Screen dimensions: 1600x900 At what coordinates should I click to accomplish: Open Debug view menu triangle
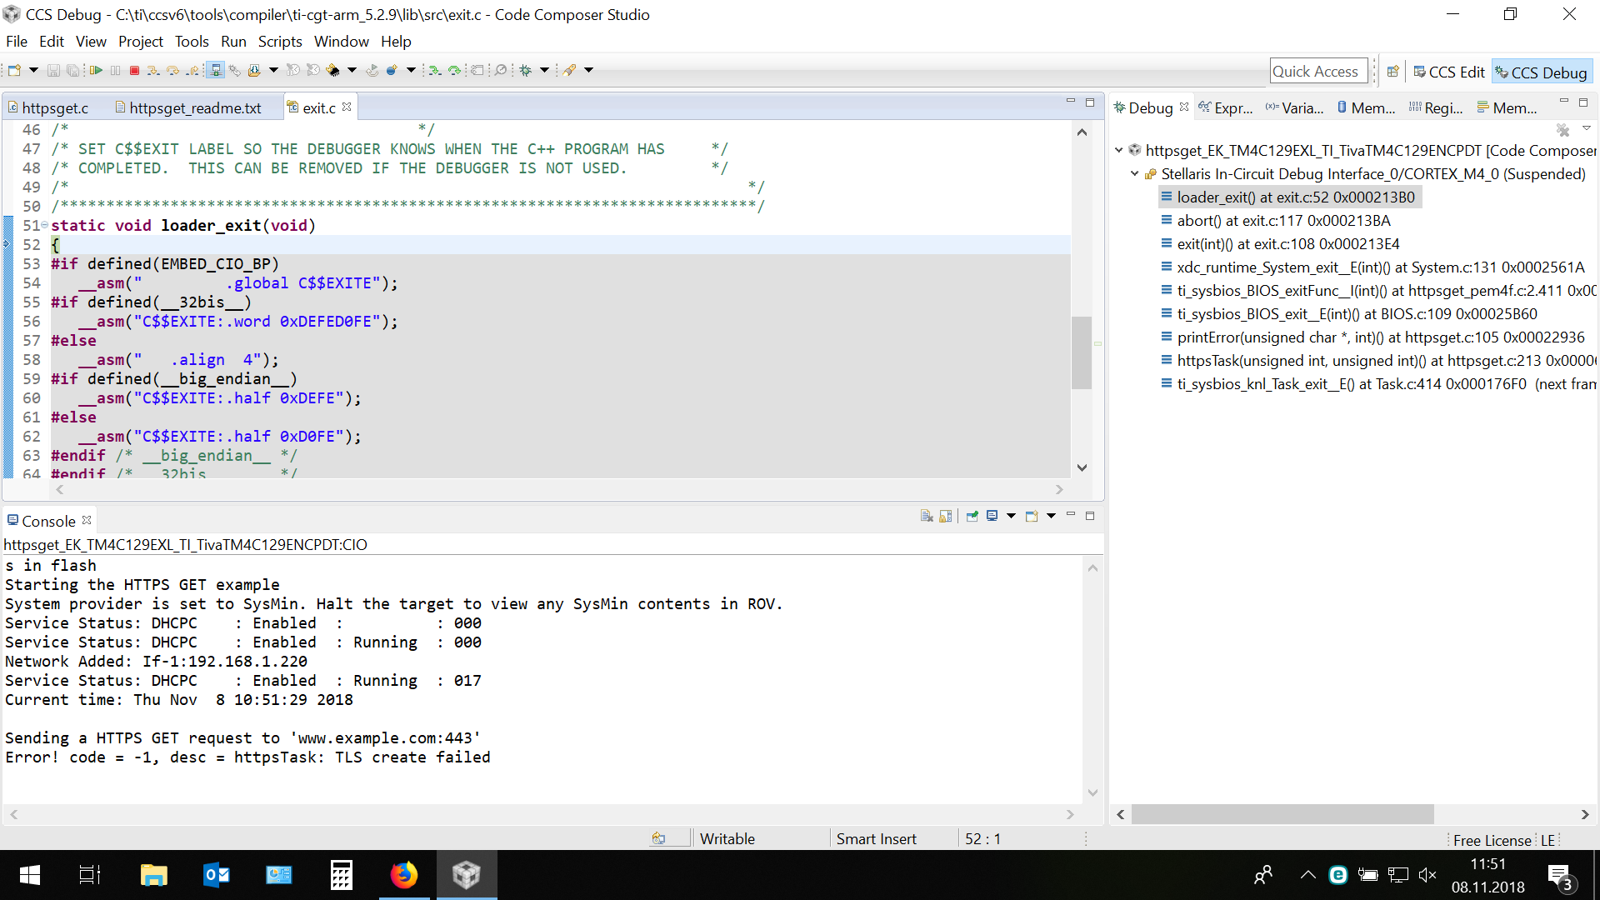pos(1587,128)
